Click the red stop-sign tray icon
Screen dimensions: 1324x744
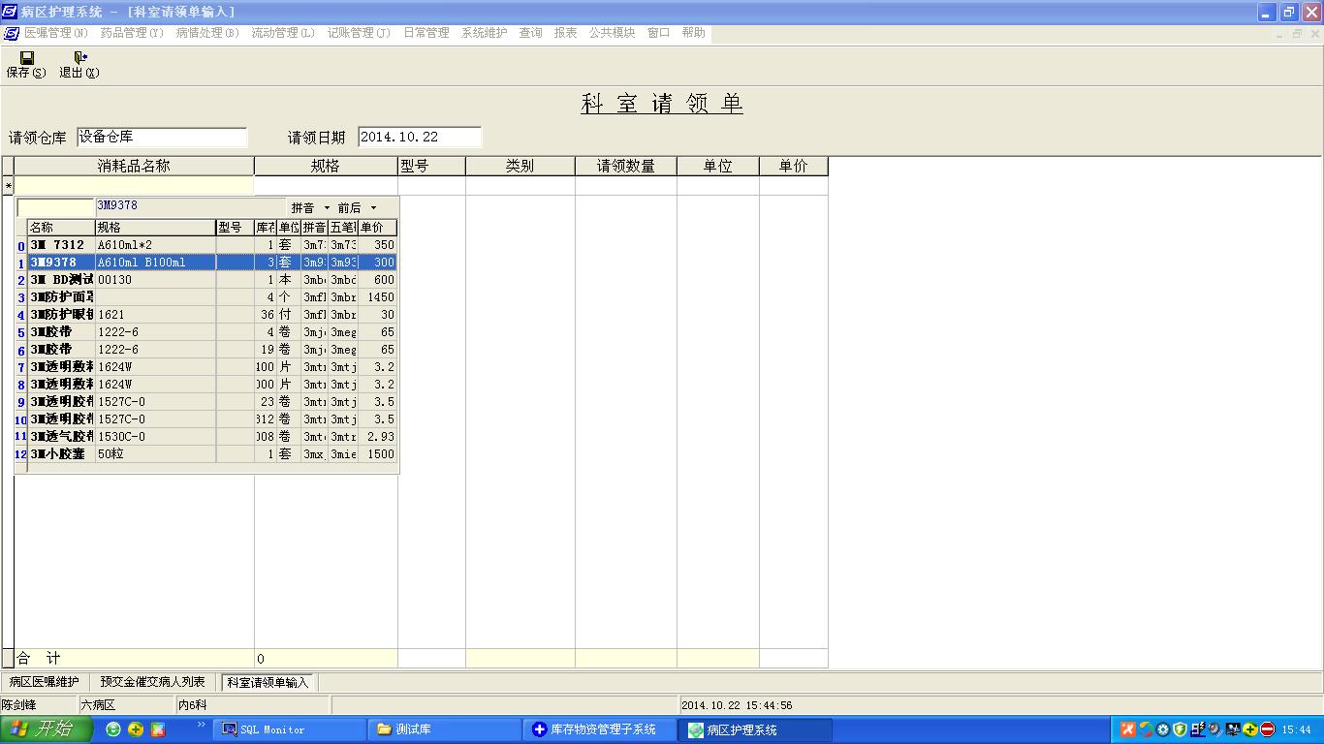[1267, 729]
